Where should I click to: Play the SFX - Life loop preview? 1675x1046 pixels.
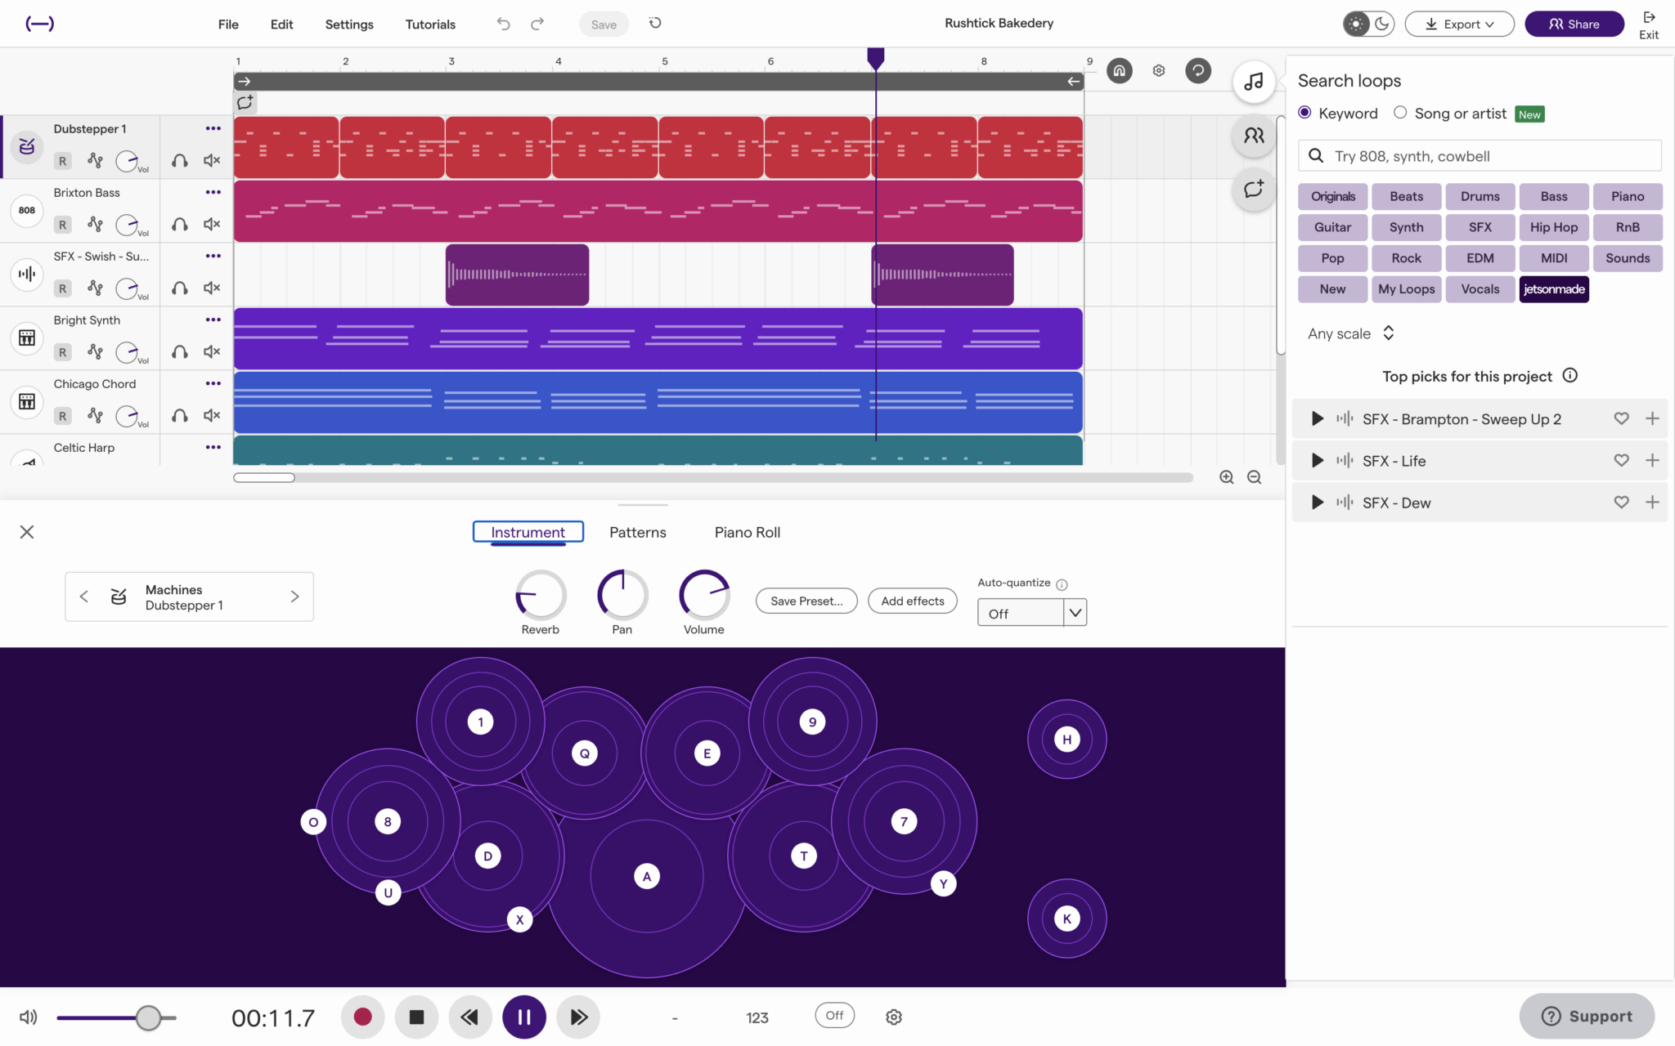click(x=1316, y=460)
